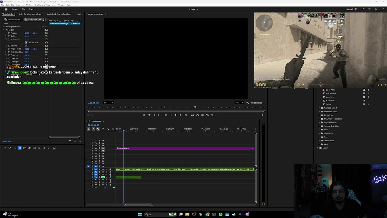
Task: Open the Markers menu
Action: [29, 5]
